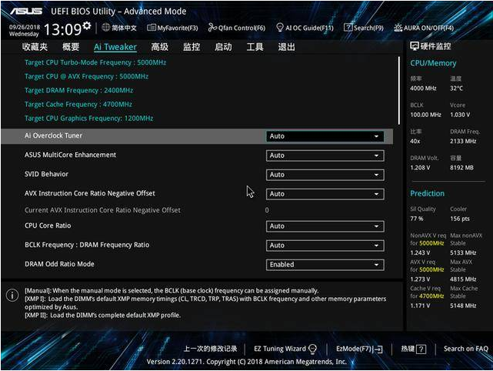Change DRAM Odd Ratio Mode Enabled setting
This screenshot has width=493, height=371.
[325, 265]
